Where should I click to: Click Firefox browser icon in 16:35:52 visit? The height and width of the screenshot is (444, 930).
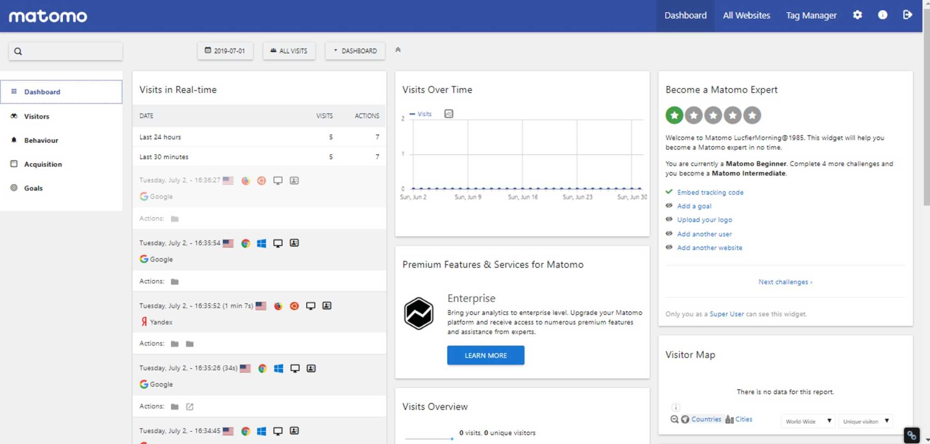point(278,306)
